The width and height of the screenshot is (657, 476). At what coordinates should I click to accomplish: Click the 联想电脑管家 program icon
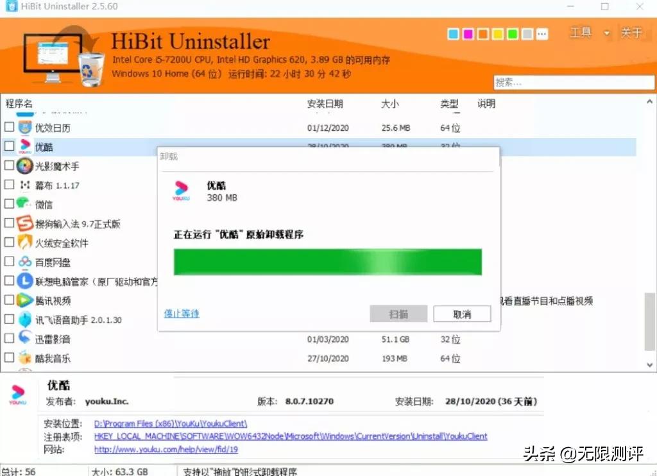pos(25,281)
